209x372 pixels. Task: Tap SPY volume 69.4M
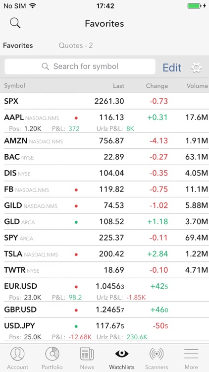click(197, 238)
